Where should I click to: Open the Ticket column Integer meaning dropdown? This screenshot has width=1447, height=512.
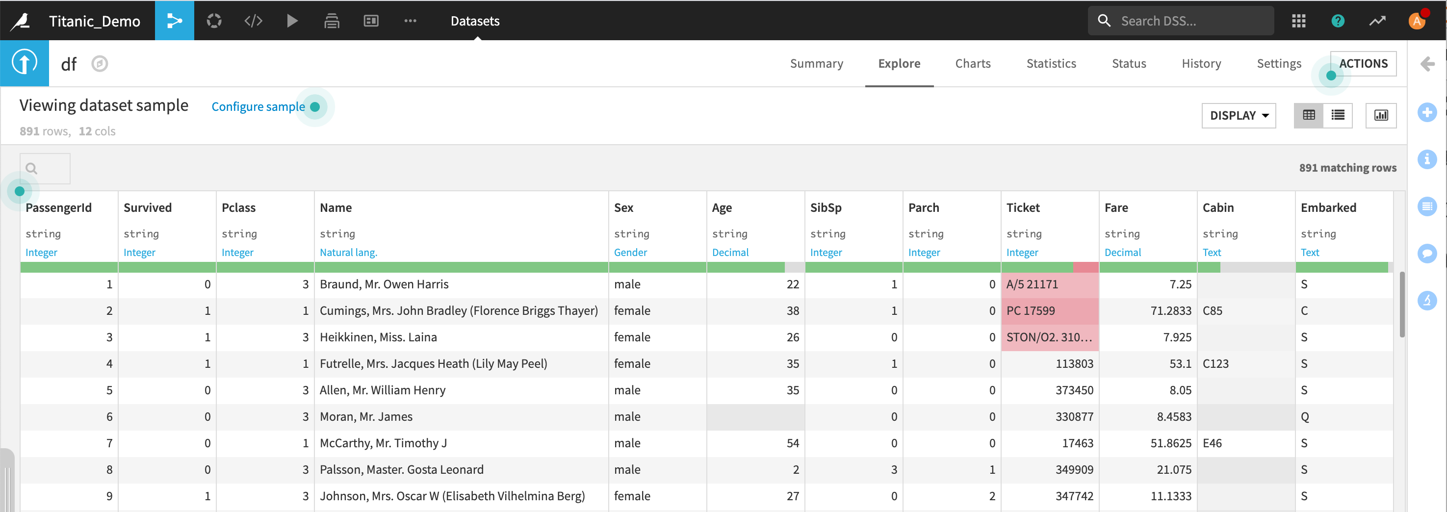click(1022, 252)
